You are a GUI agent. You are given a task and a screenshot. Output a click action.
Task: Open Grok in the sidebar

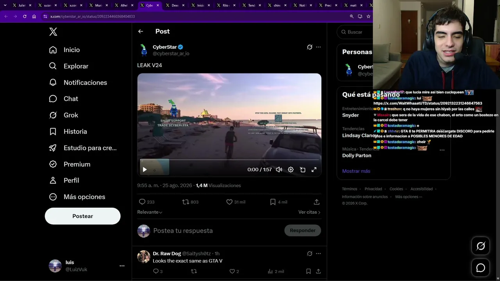[64, 115]
